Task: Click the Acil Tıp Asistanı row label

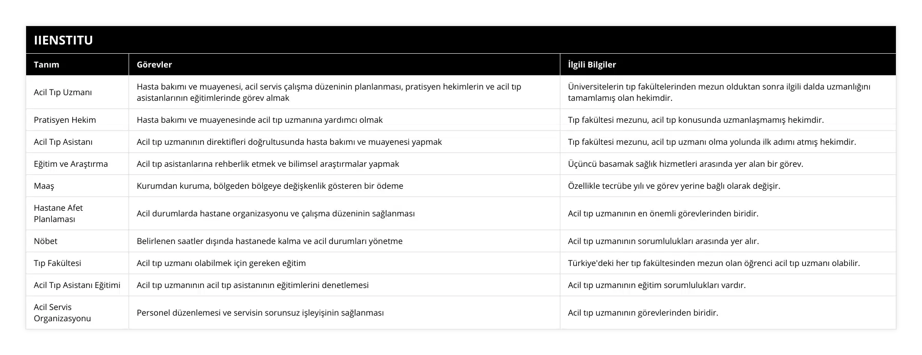Action: [x=63, y=142]
